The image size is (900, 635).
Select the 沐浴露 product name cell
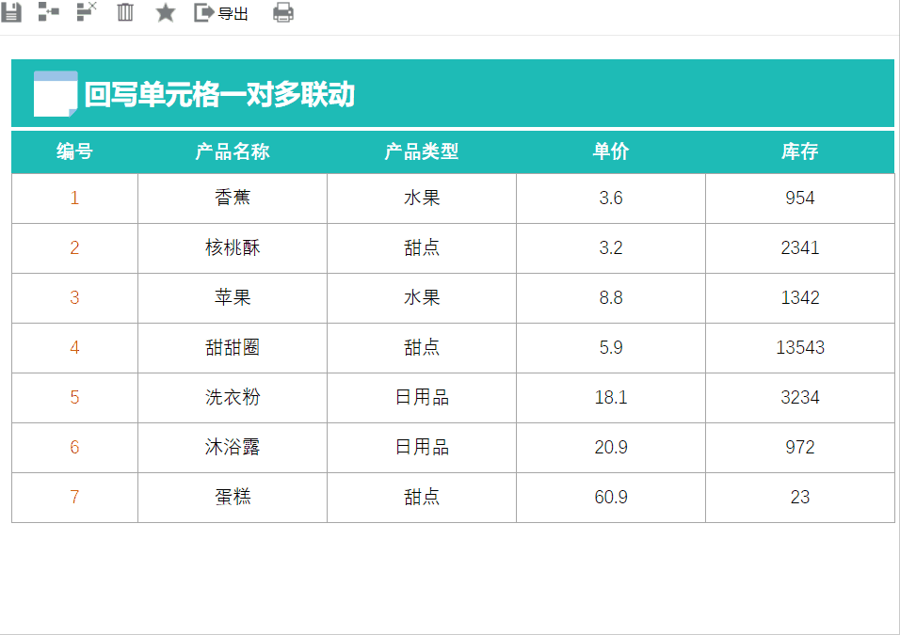tap(233, 448)
